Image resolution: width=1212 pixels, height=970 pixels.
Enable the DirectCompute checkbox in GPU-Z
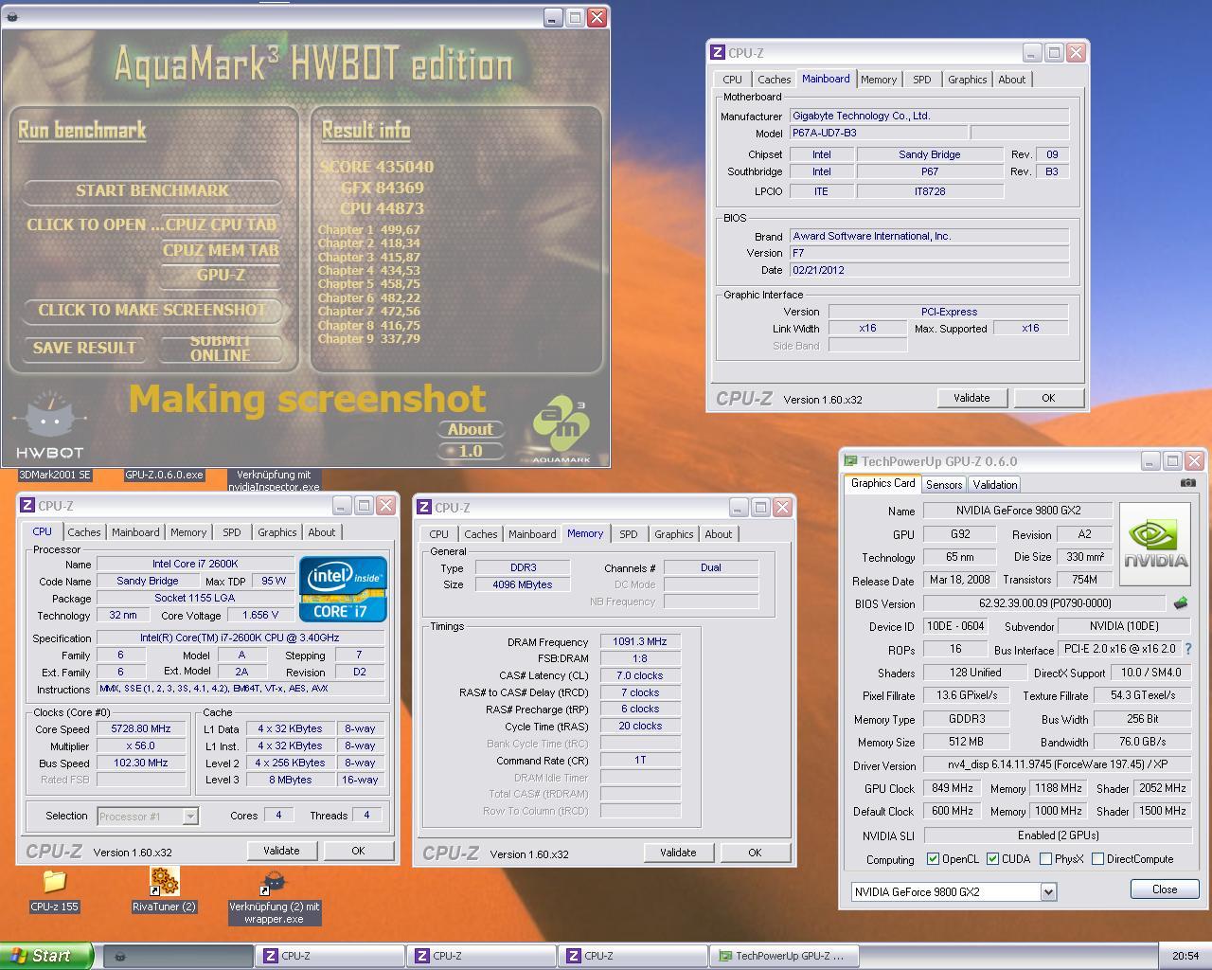(x=1097, y=859)
